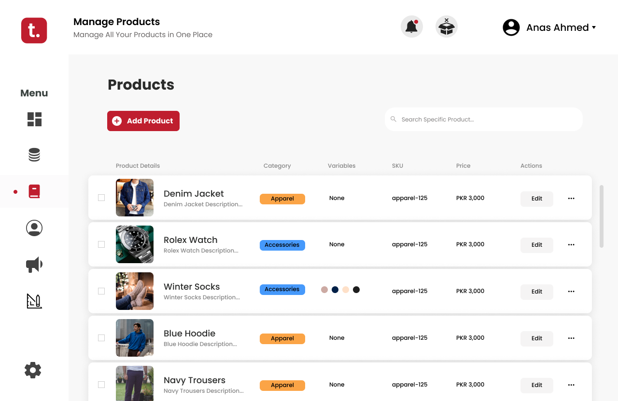Click the Accessories tag on Winter Socks

(x=282, y=289)
